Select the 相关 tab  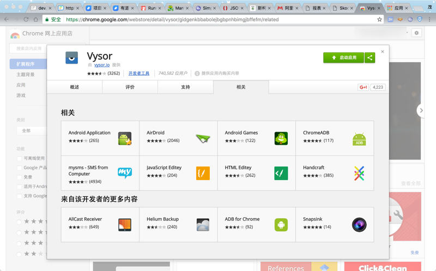point(241,87)
